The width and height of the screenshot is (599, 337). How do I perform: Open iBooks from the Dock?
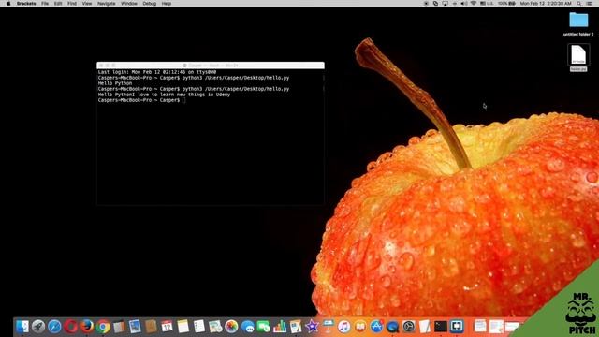360,327
